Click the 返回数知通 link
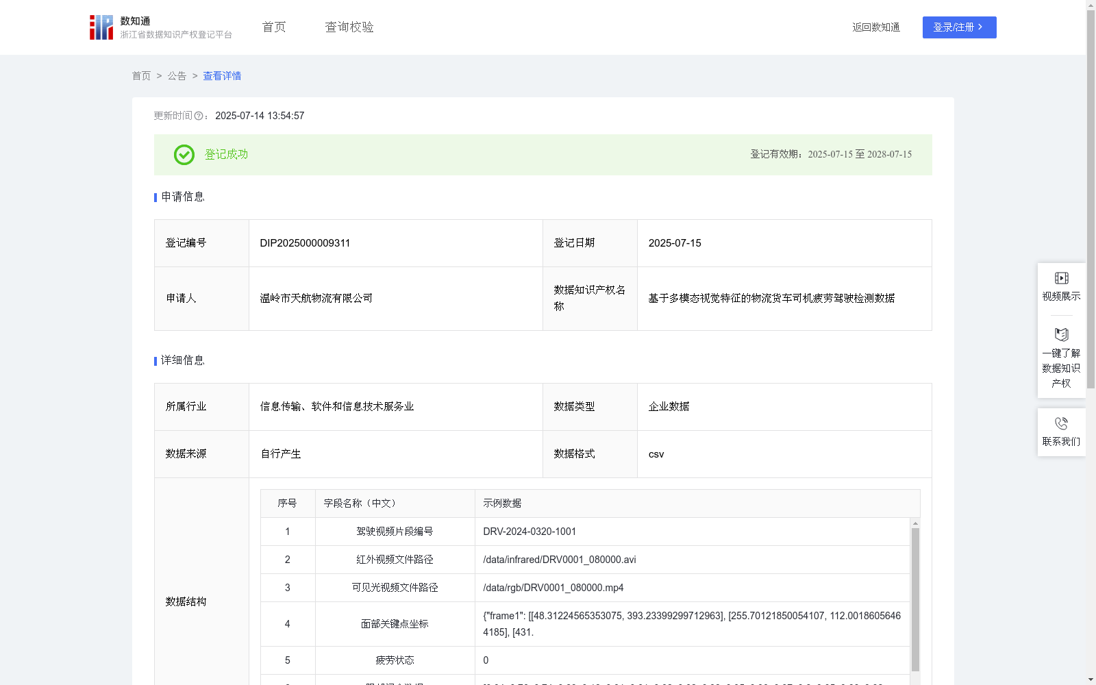1096x685 pixels. (876, 27)
